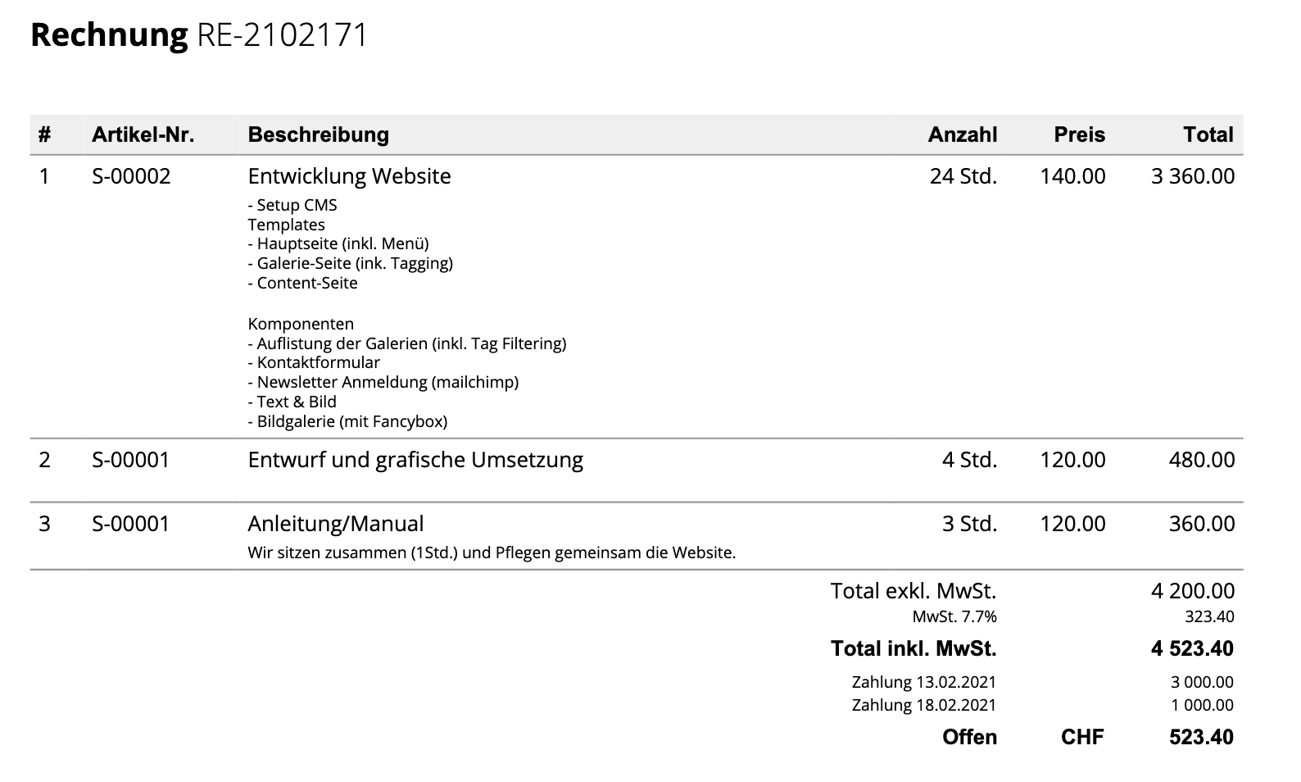Click the invoice number RE-2102171
Image resolution: width=1301 pixels, height=782 pixels.
coord(283,35)
